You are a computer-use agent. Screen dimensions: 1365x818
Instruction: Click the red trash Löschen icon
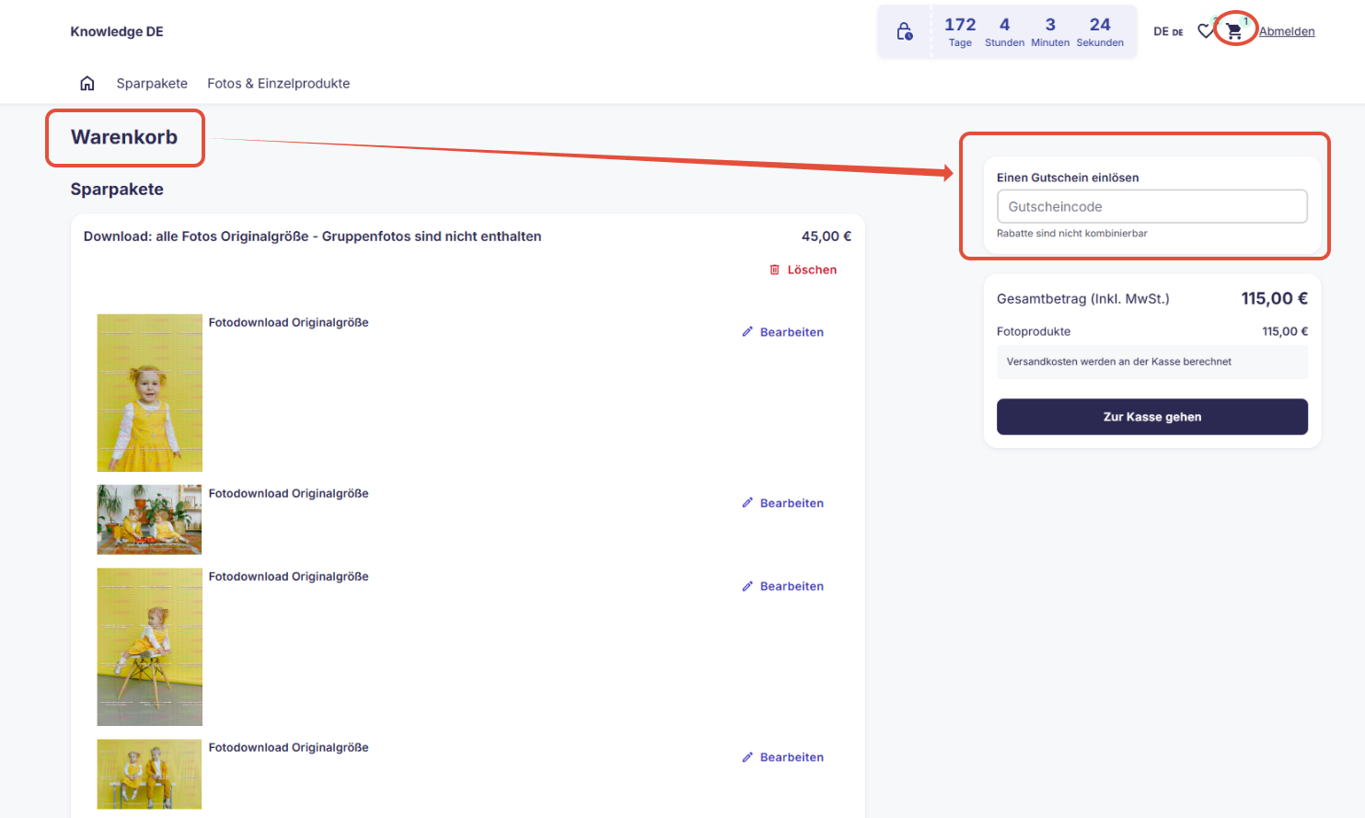point(775,270)
